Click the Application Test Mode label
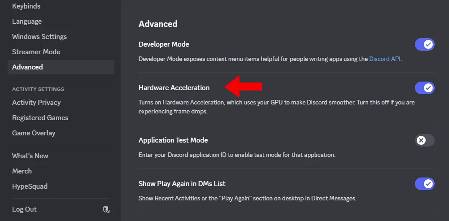Viewport: 449px width, 221px height. point(173,140)
